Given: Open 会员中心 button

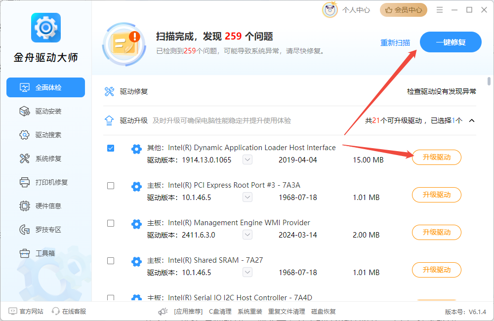Looking at the screenshot, I should coord(404,10).
